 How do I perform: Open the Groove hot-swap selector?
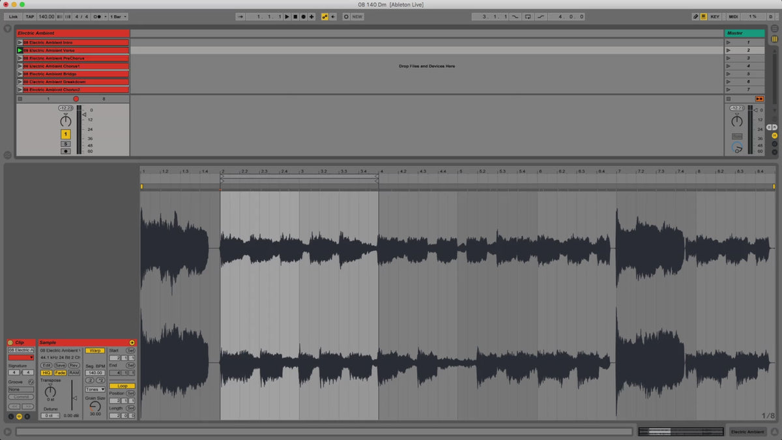pos(31,382)
